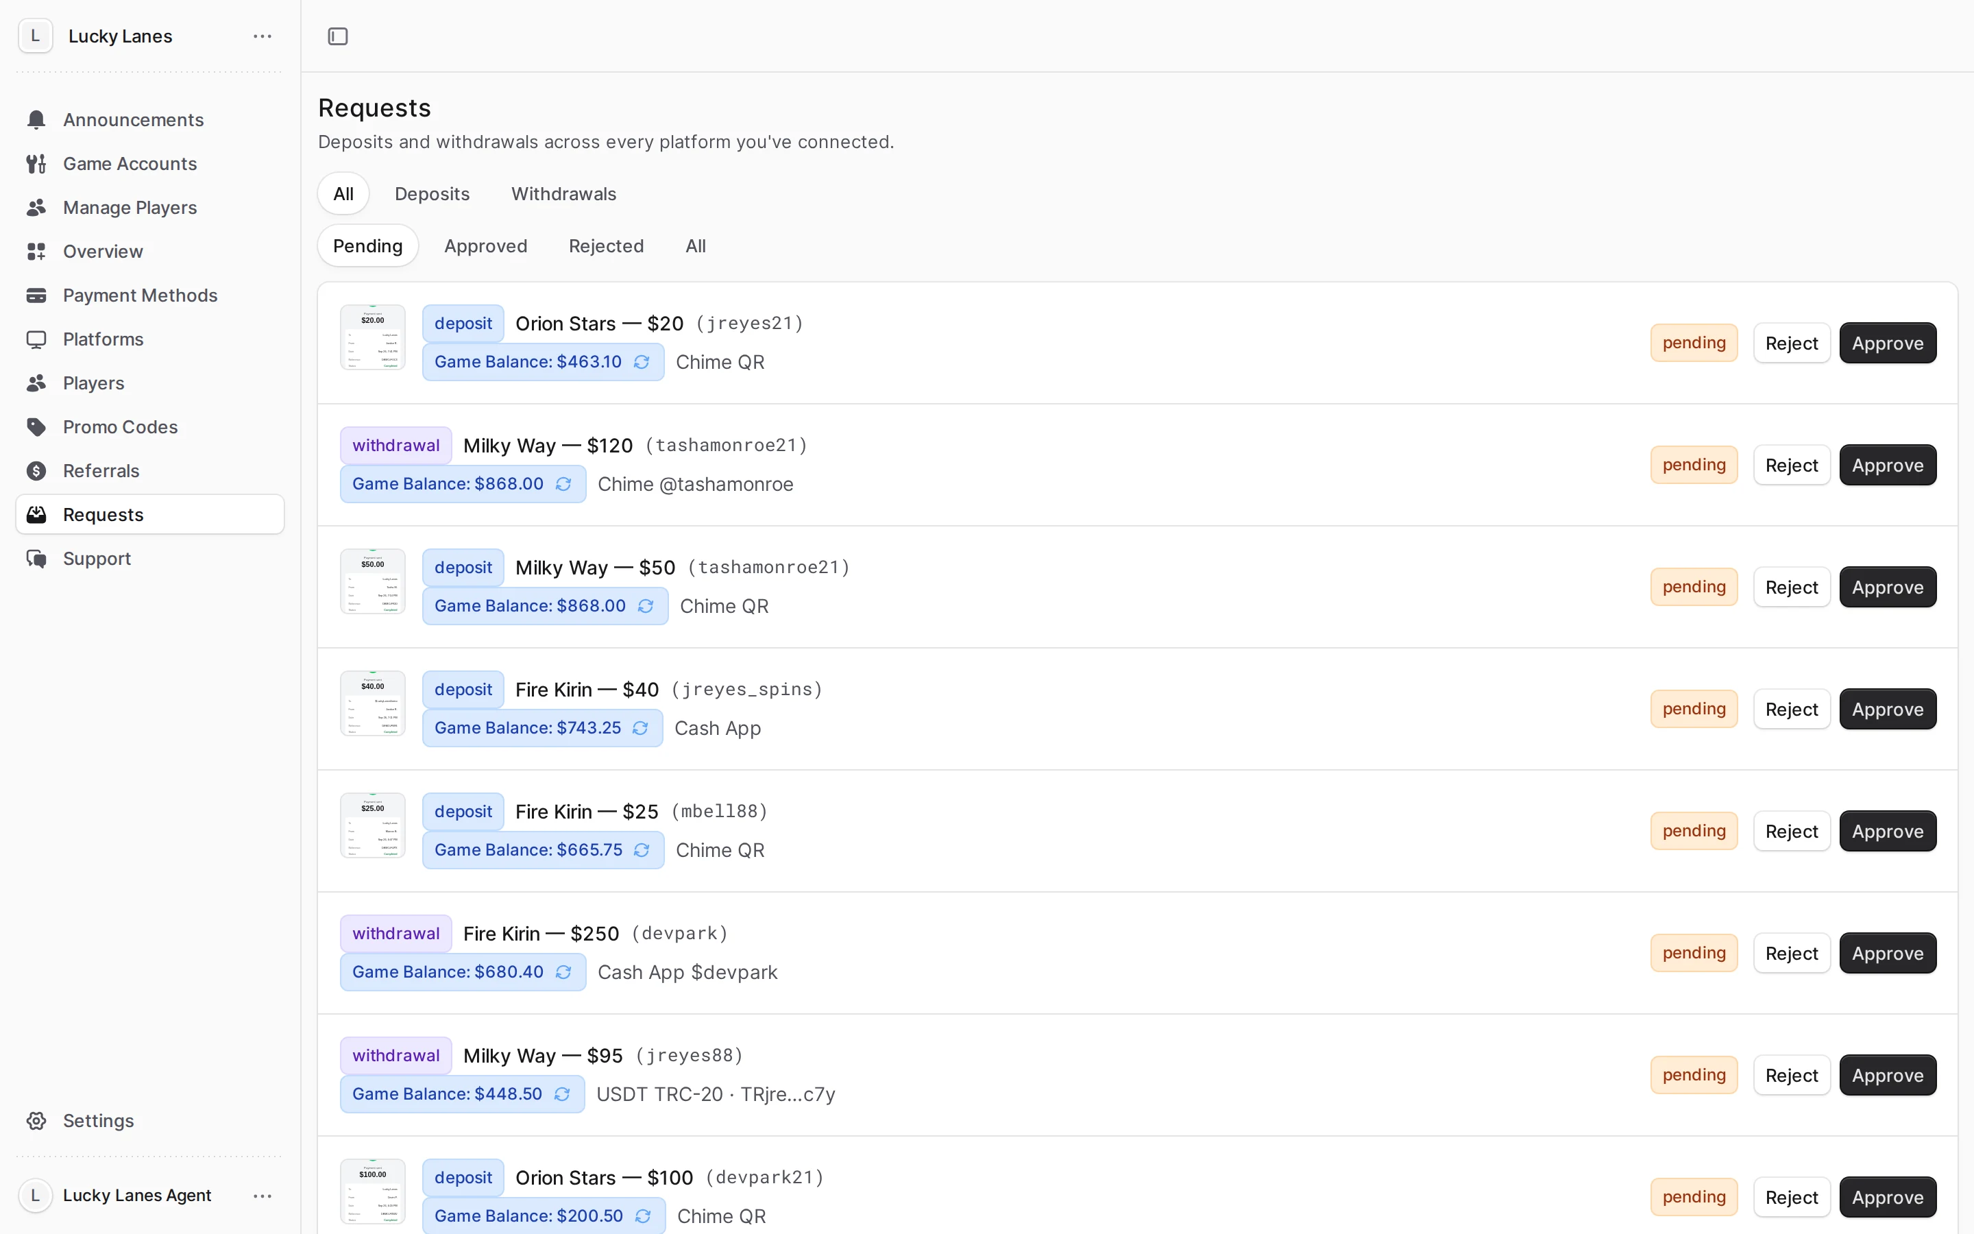This screenshot has width=1974, height=1234.
Task: Navigate to Promo Codes
Action: point(150,427)
